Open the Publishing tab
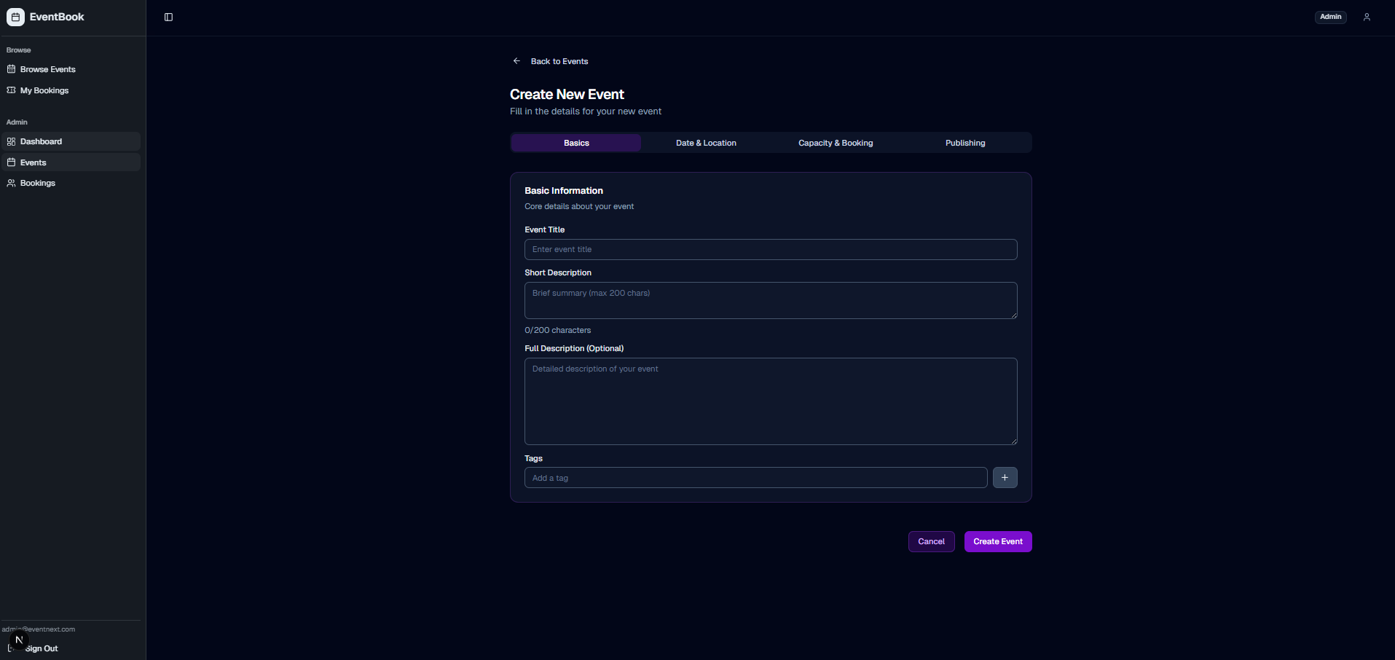The height and width of the screenshot is (660, 1395). tap(964, 143)
